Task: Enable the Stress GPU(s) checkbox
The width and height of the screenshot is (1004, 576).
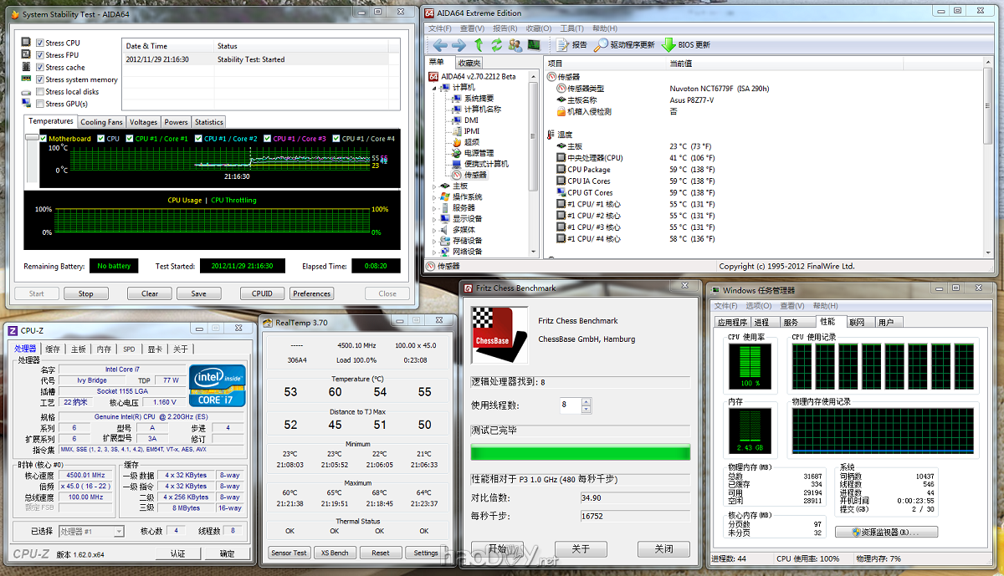Action: pyautogui.click(x=39, y=104)
